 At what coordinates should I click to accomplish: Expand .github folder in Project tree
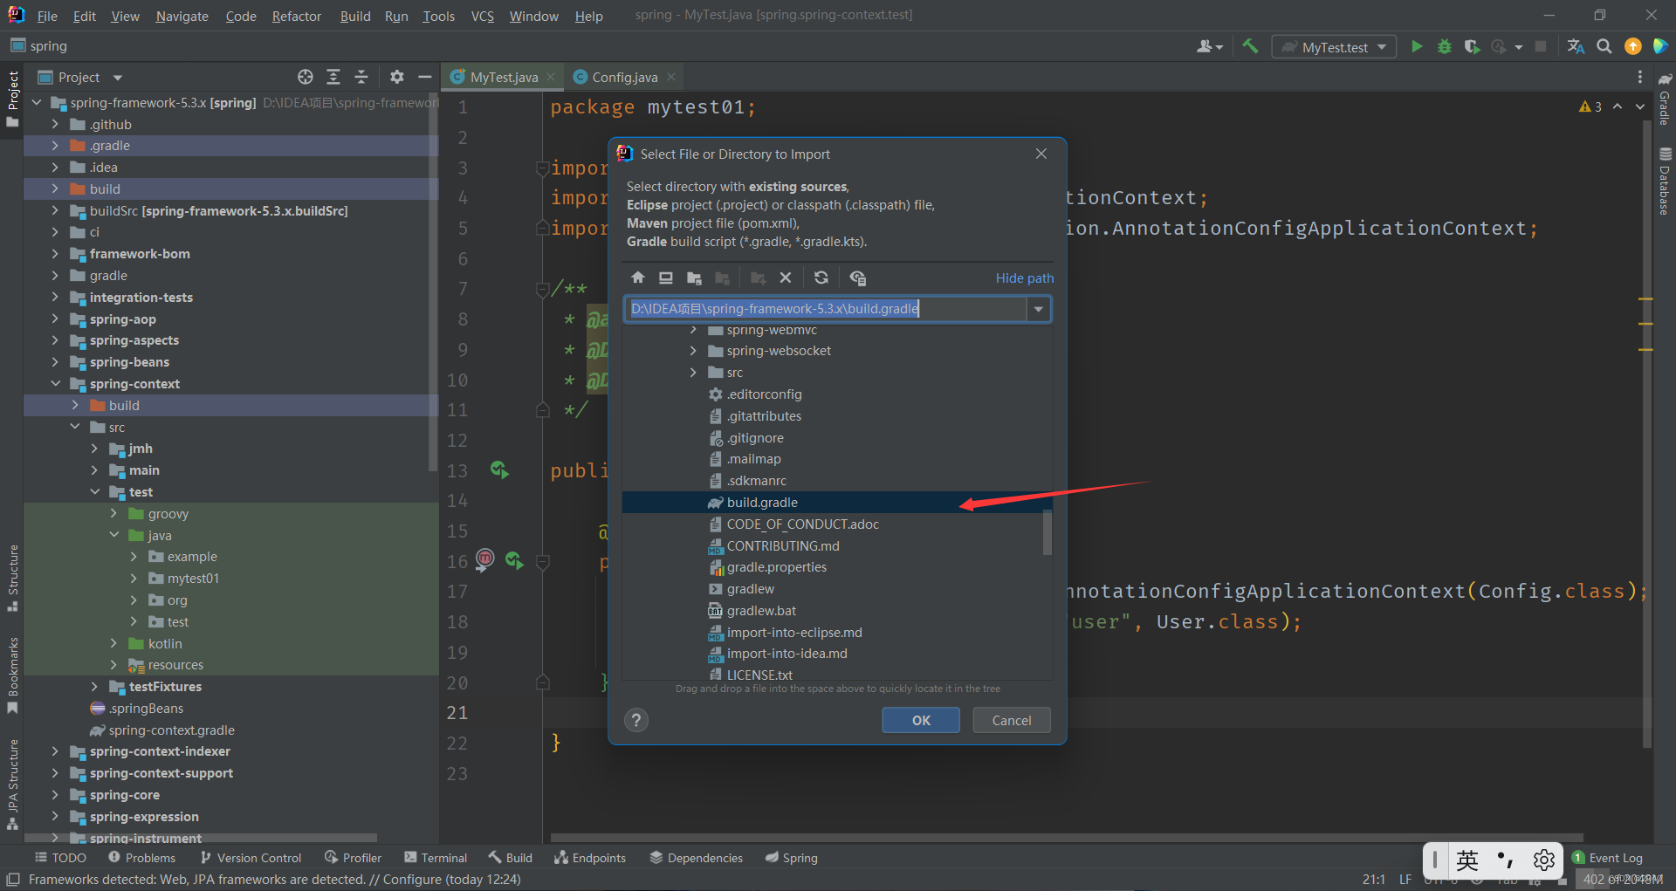click(56, 124)
